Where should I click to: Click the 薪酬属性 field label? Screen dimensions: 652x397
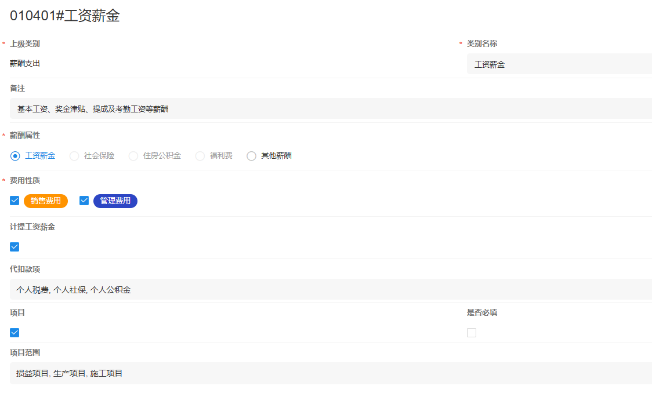[x=25, y=135]
